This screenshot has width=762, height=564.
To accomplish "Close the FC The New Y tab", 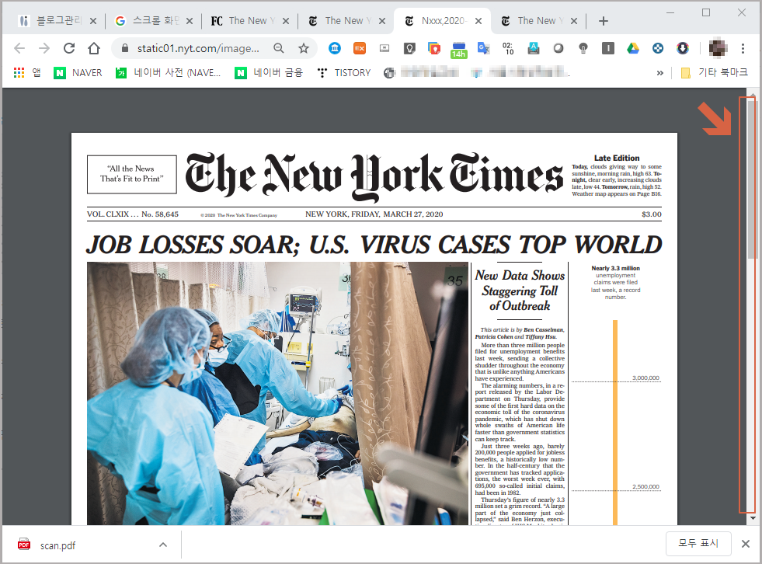I will (x=286, y=21).
